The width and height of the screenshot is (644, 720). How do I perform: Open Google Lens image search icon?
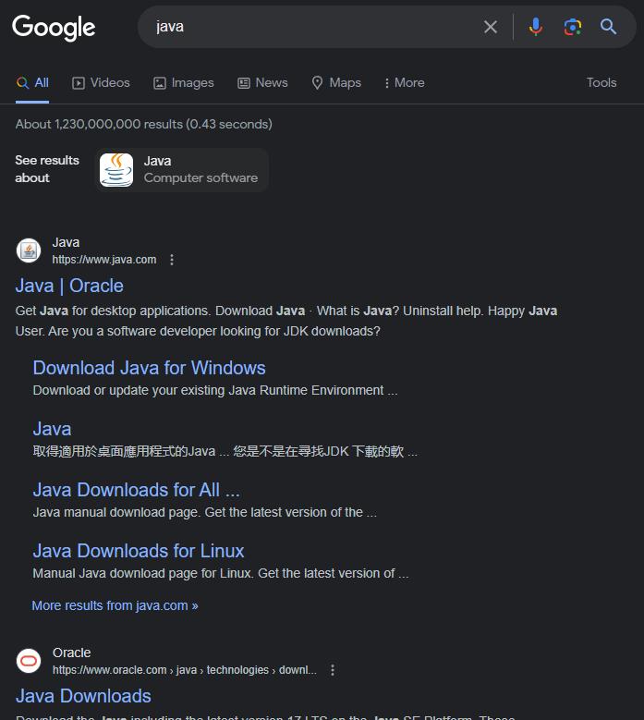tap(572, 27)
